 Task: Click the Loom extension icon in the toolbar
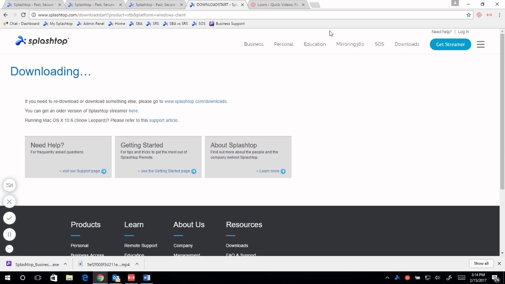click(x=479, y=15)
